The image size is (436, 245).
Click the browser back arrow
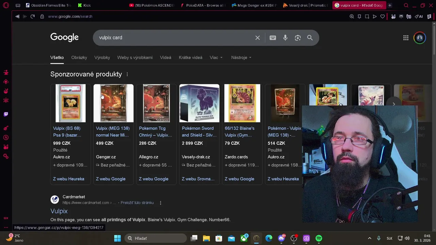17,16
